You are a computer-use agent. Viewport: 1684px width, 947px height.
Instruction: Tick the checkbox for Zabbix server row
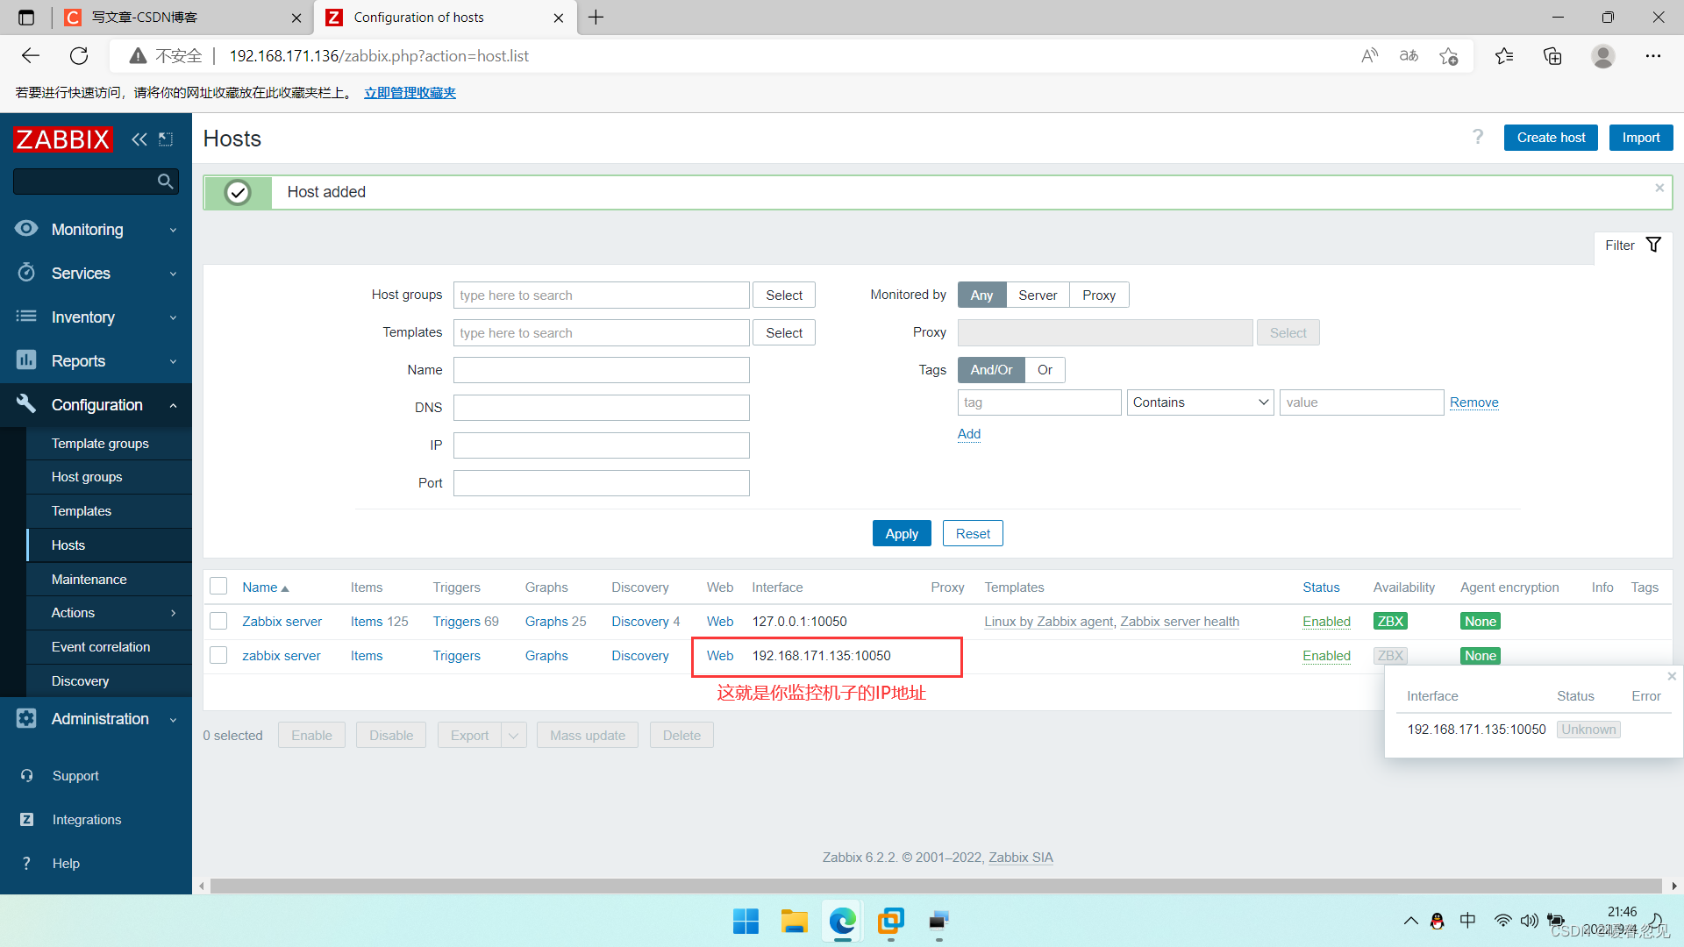point(218,622)
